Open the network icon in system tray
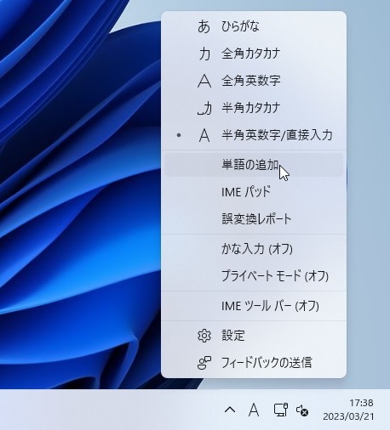390x430 pixels. [x=280, y=410]
